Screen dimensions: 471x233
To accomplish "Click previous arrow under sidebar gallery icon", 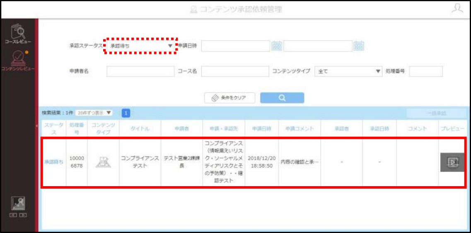I will click(14, 215).
